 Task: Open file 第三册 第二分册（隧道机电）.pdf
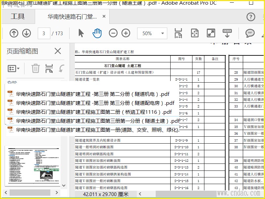pyautogui.click(x=93, y=94)
